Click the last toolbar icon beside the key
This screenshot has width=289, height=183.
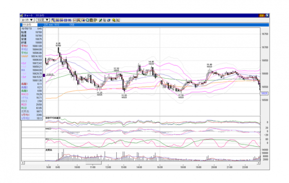click(118, 20)
